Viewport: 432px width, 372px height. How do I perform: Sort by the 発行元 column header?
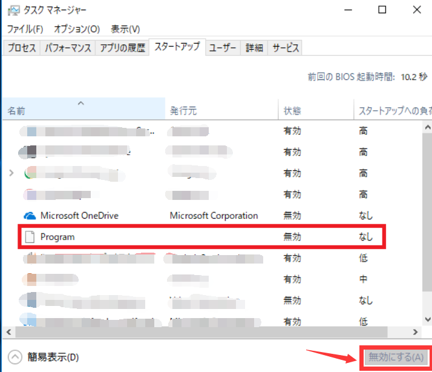pos(183,111)
